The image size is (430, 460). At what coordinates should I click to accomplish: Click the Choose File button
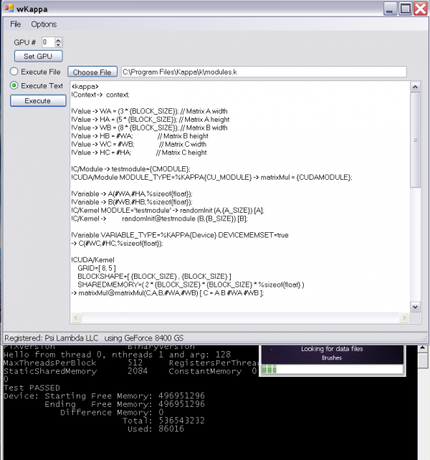(x=92, y=72)
